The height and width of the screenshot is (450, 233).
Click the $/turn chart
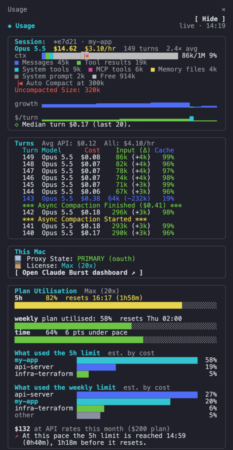129,119
